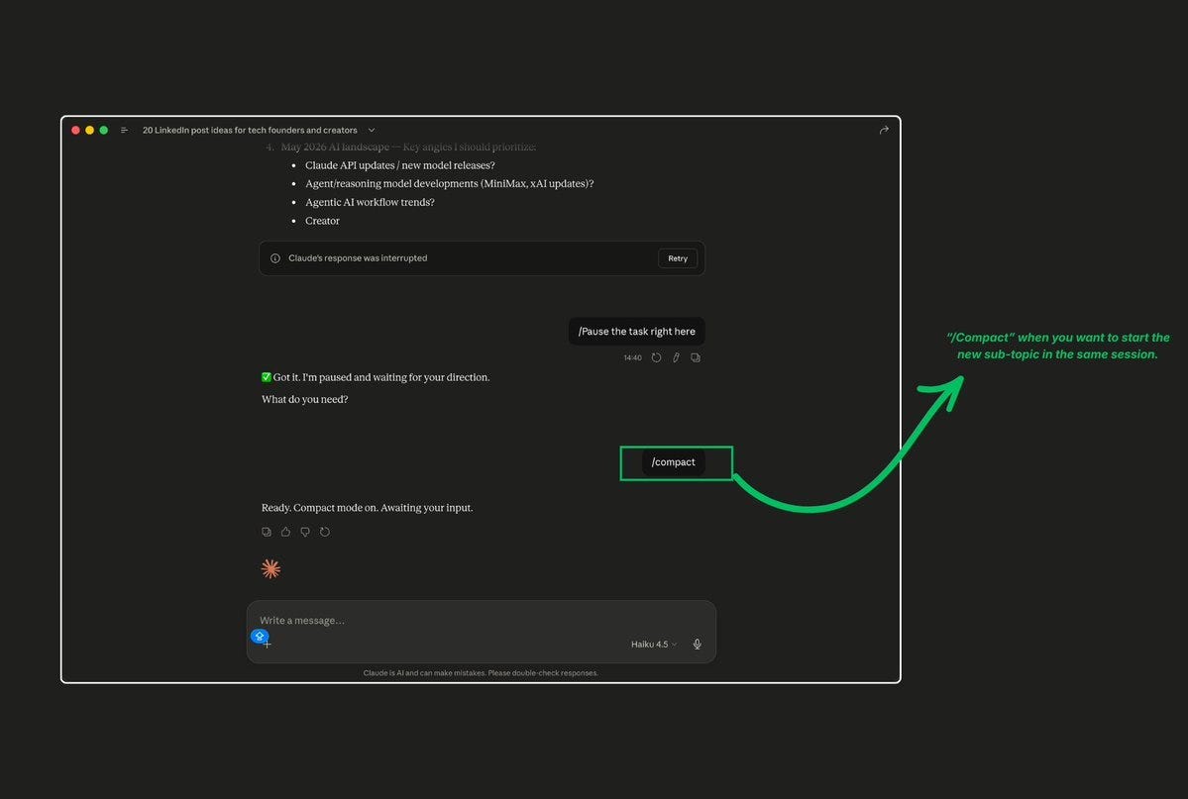This screenshot has height=799, width=1188.
Task: Click the share arrow icon at top right
Action: [x=884, y=131]
